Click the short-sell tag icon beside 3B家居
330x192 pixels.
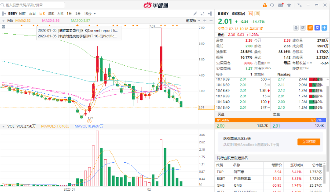[257, 14]
